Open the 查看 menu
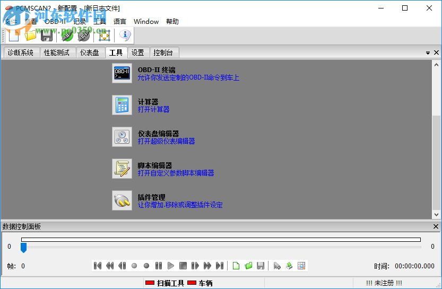Viewport: 442px width, 289px height. [30, 21]
